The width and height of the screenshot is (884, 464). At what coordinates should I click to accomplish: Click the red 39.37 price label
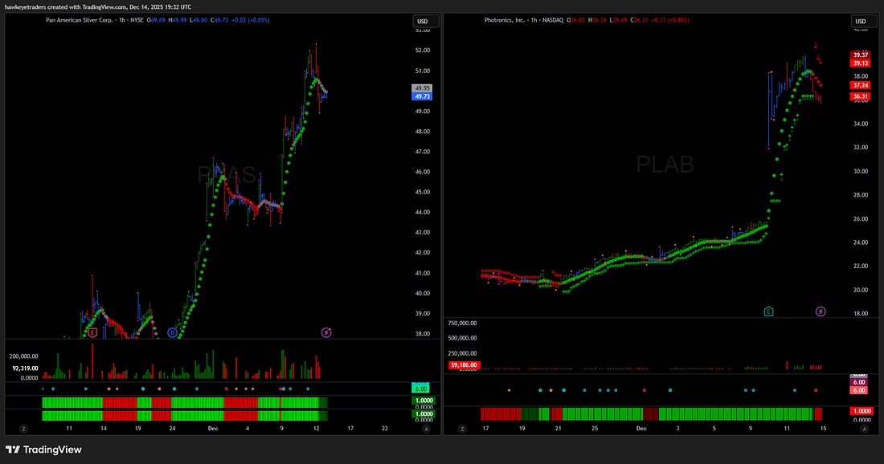click(x=861, y=55)
